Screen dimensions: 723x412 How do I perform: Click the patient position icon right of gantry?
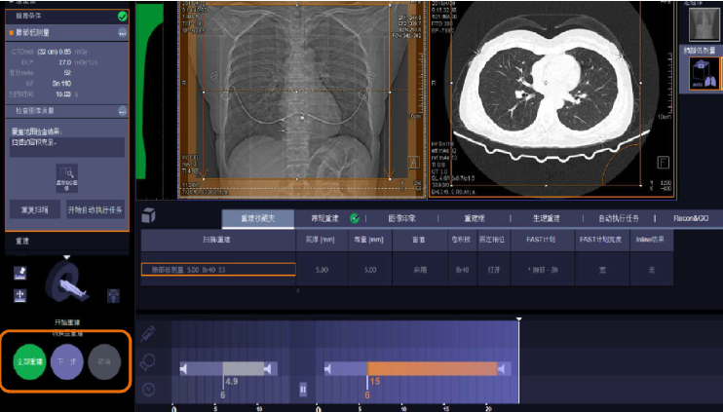coord(113,295)
